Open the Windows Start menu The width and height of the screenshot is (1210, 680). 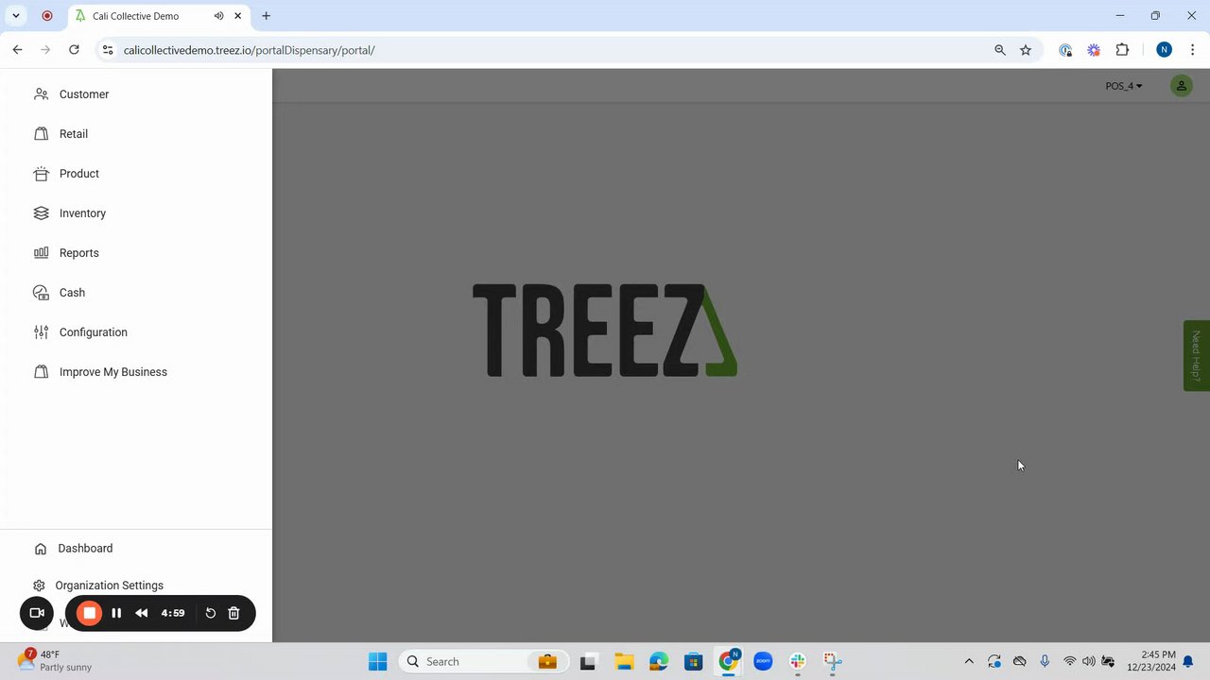point(377,661)
